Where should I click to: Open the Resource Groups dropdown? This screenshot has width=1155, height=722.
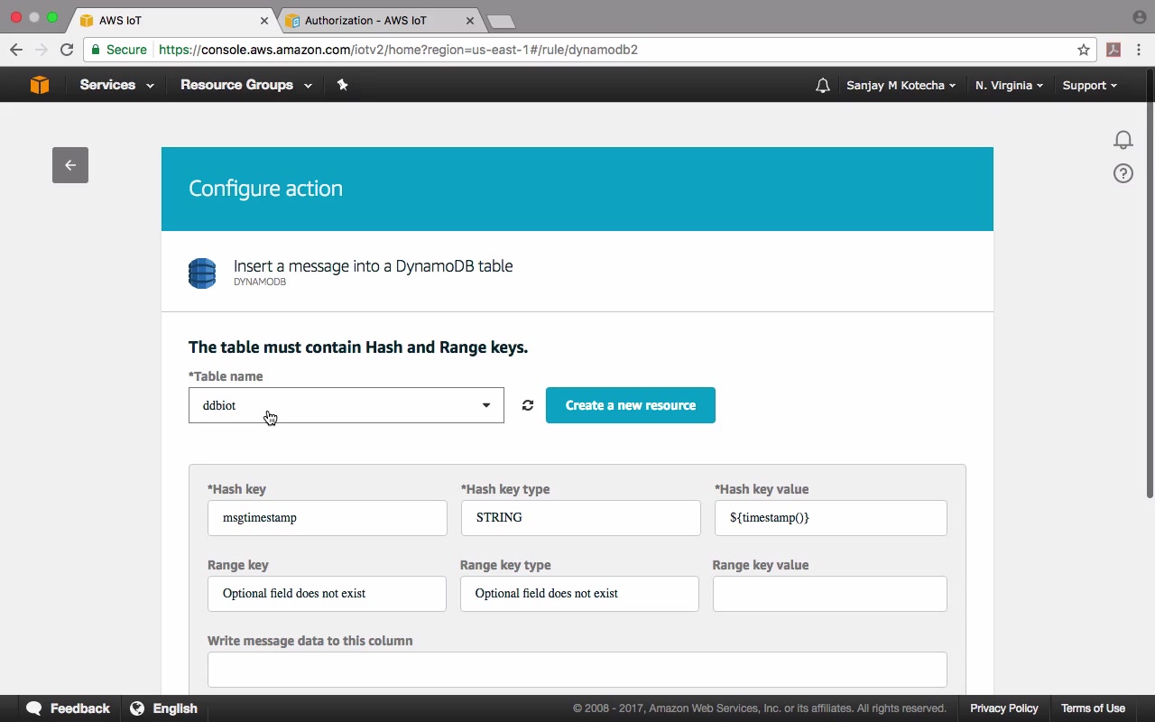click(246, 85)
